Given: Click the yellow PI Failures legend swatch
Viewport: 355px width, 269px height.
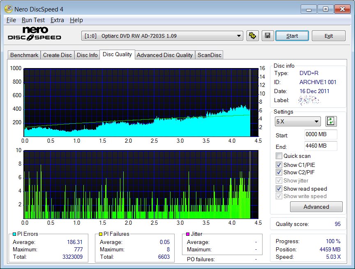Looking at the screenshot, I should point(101,234).
